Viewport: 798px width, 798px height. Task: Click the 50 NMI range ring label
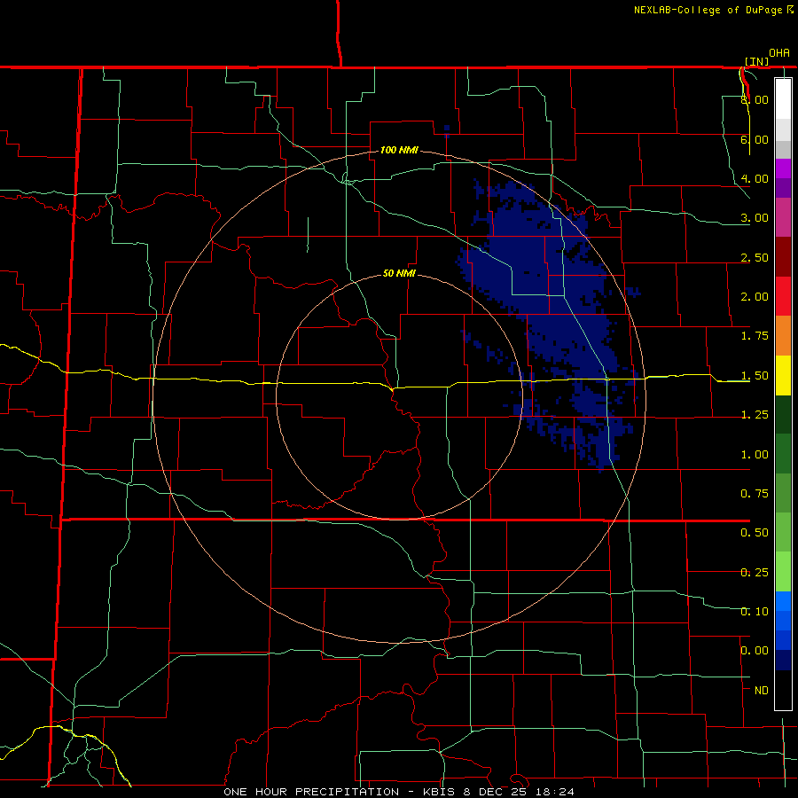pyautogui.click(x=399, y=274)
